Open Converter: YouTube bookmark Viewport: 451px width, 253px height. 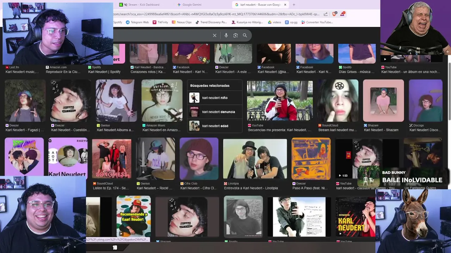[317, 22]
